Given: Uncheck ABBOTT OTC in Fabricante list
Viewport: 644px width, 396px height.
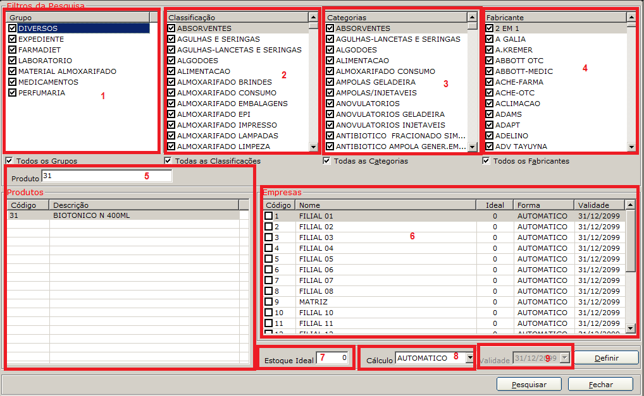Looking at the screenshot, I should [489, 61].
